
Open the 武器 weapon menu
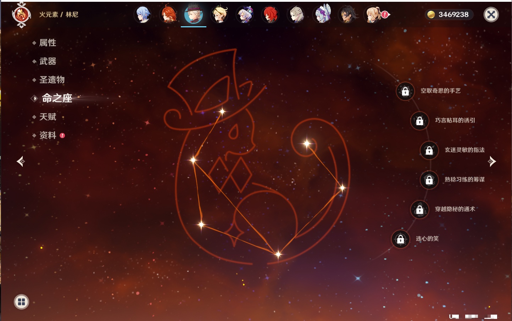point(48,61)
